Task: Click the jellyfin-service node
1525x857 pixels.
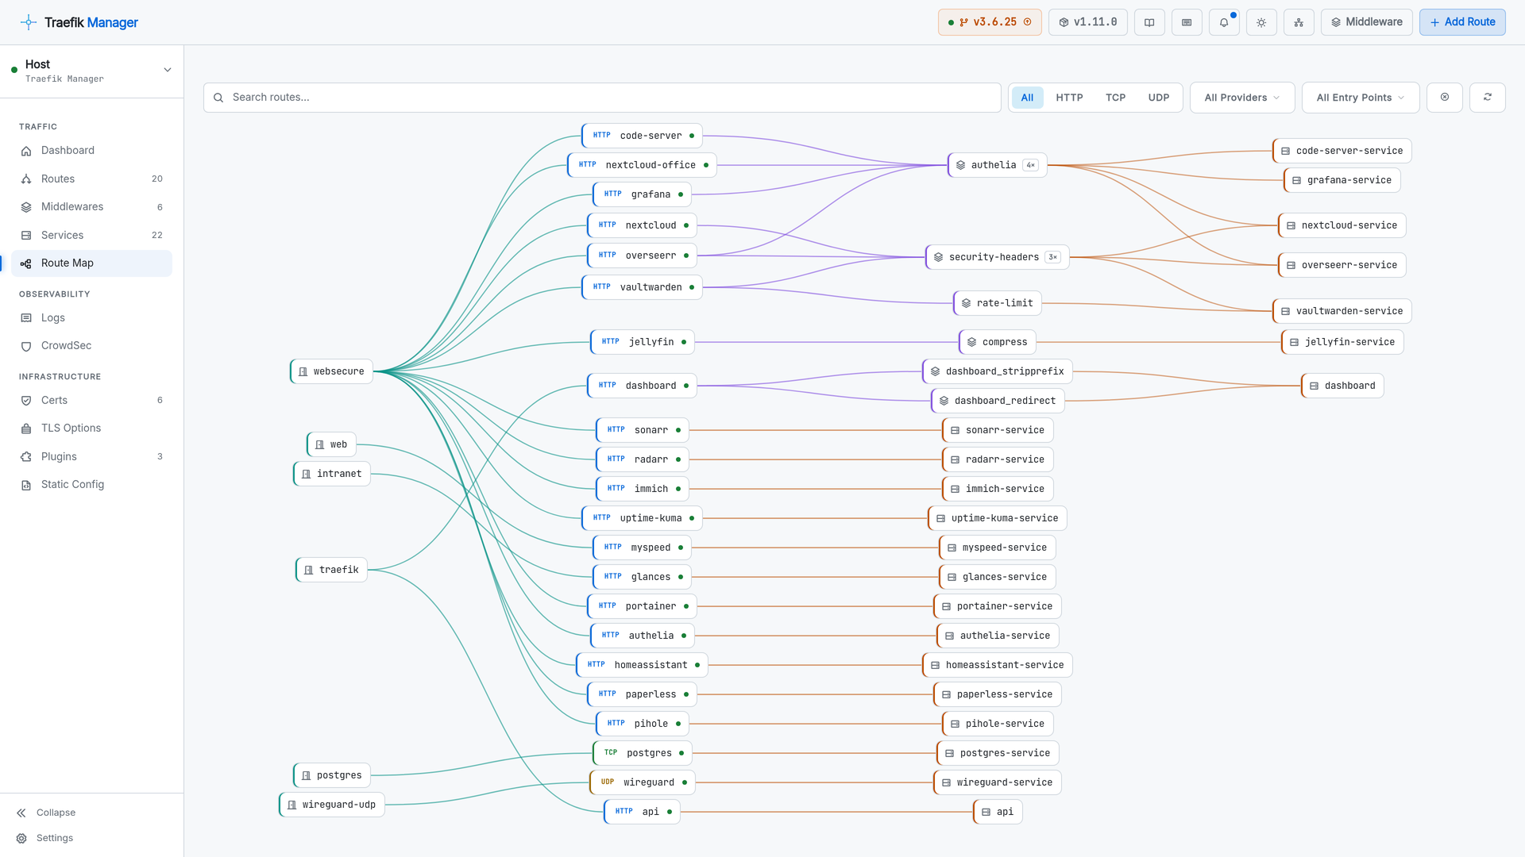Action: coord(1342,342)
